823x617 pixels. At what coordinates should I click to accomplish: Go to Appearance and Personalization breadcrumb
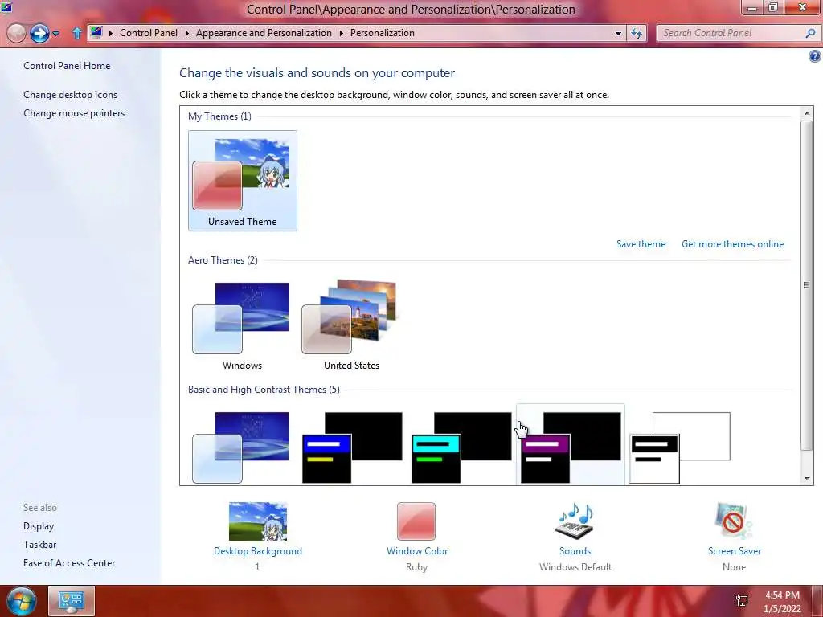264,32
